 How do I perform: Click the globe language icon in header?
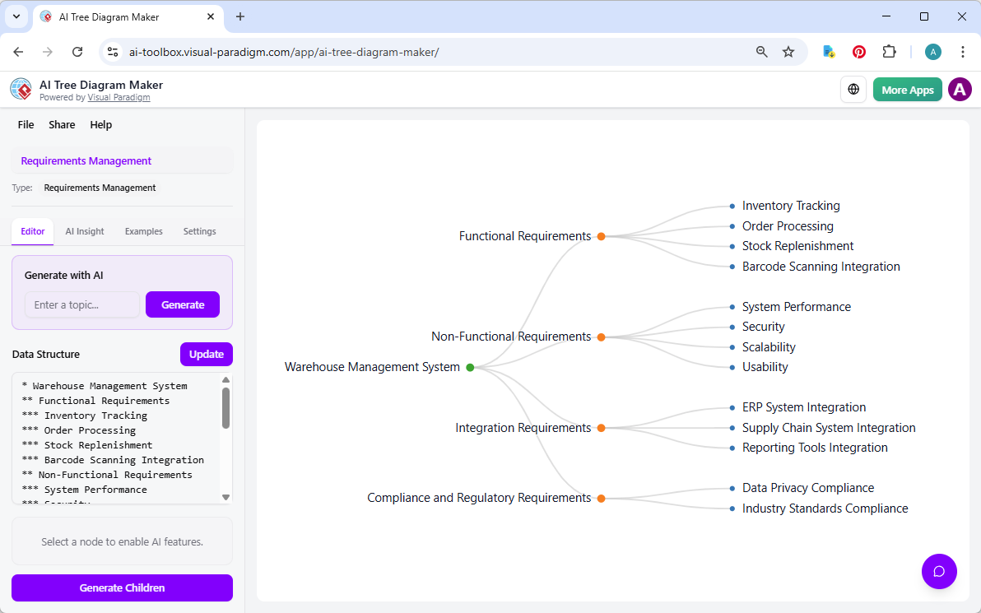(x=853, y=89)
